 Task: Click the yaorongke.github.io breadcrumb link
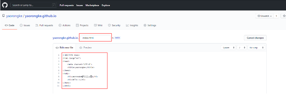coord(65,38)
